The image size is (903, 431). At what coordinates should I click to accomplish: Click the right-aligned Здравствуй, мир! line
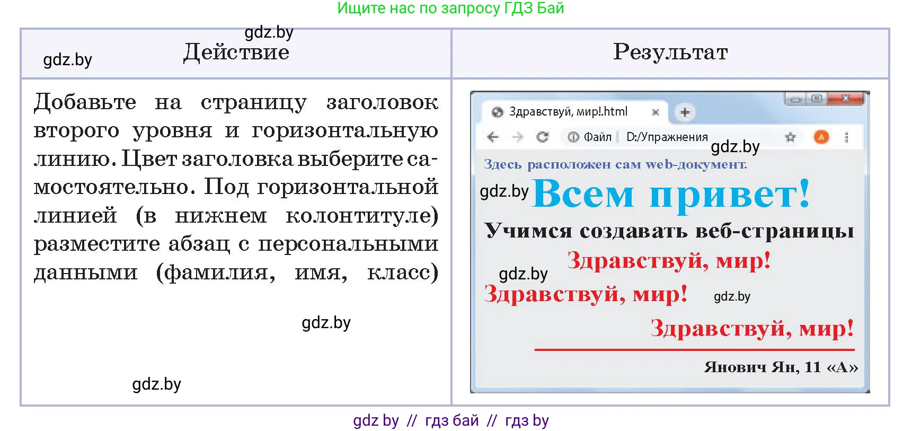point(752,329)
